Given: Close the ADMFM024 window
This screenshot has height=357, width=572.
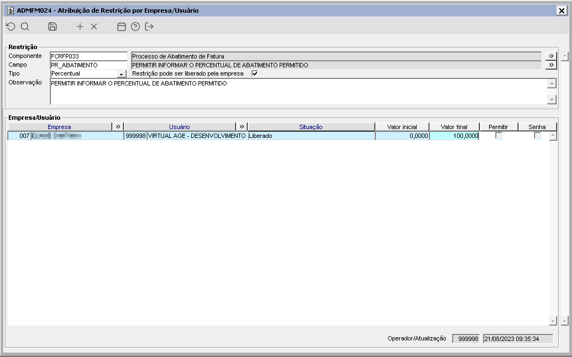Looking at the screenshot, I should [x=561, y=10].
